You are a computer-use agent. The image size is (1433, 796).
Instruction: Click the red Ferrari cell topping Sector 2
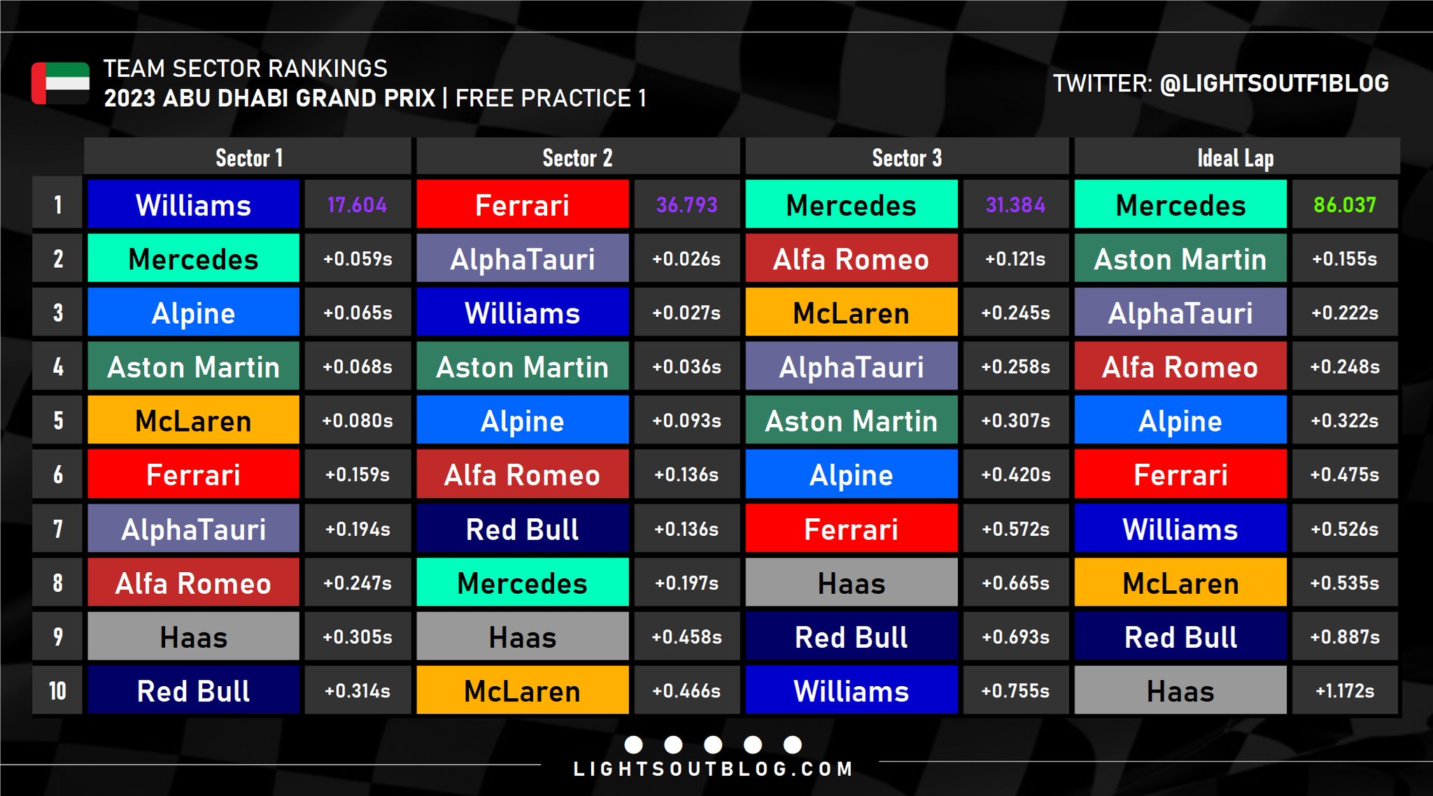523,204
